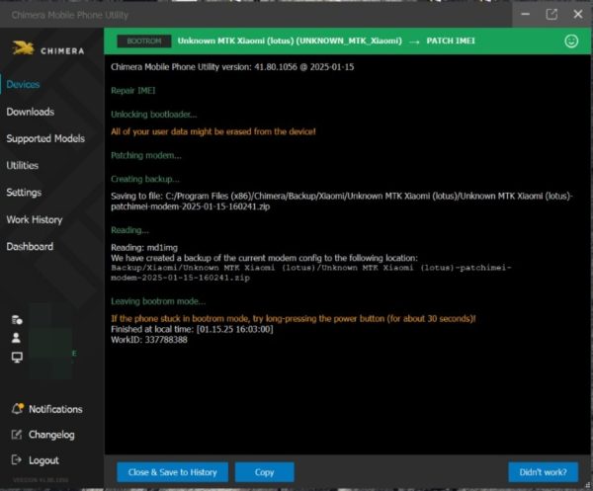The width and height of the screenshot is (593, 491).
Task: Copy the log output
Action: 264,472
